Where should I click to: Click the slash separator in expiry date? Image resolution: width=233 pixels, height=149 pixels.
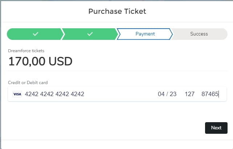(x=167, y=94)
